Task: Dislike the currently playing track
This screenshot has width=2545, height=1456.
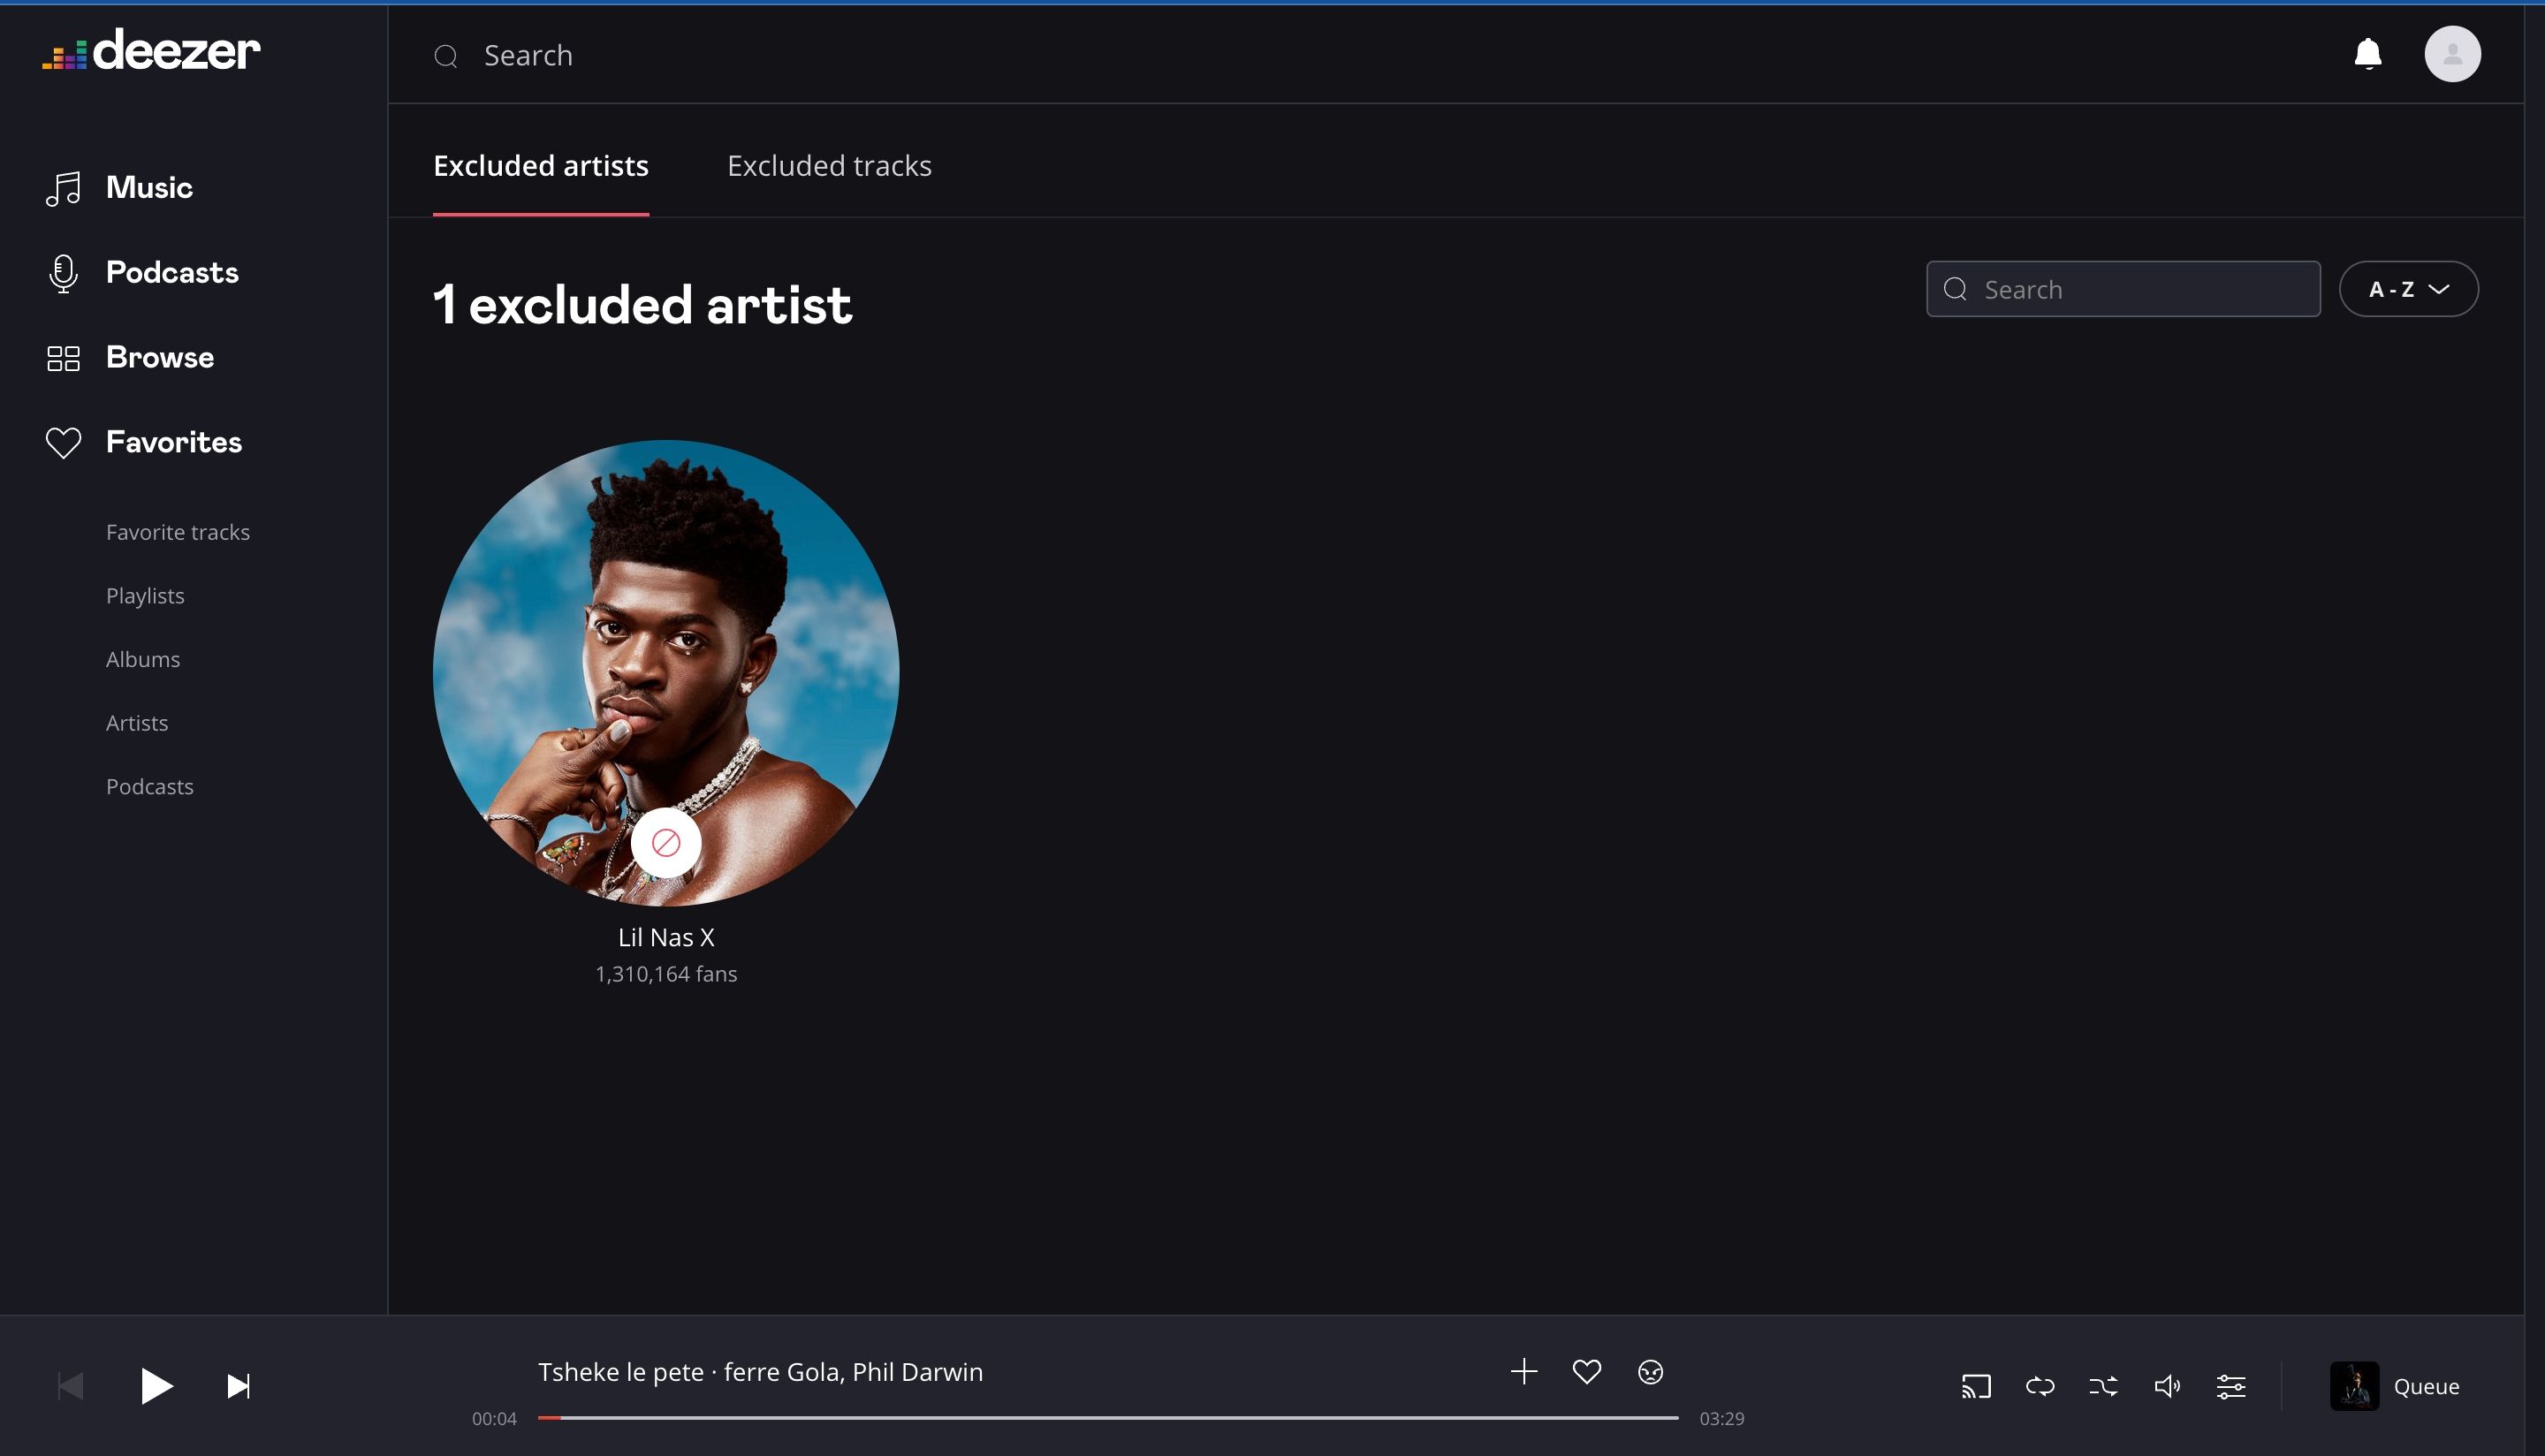Action: [1649, 1371]
